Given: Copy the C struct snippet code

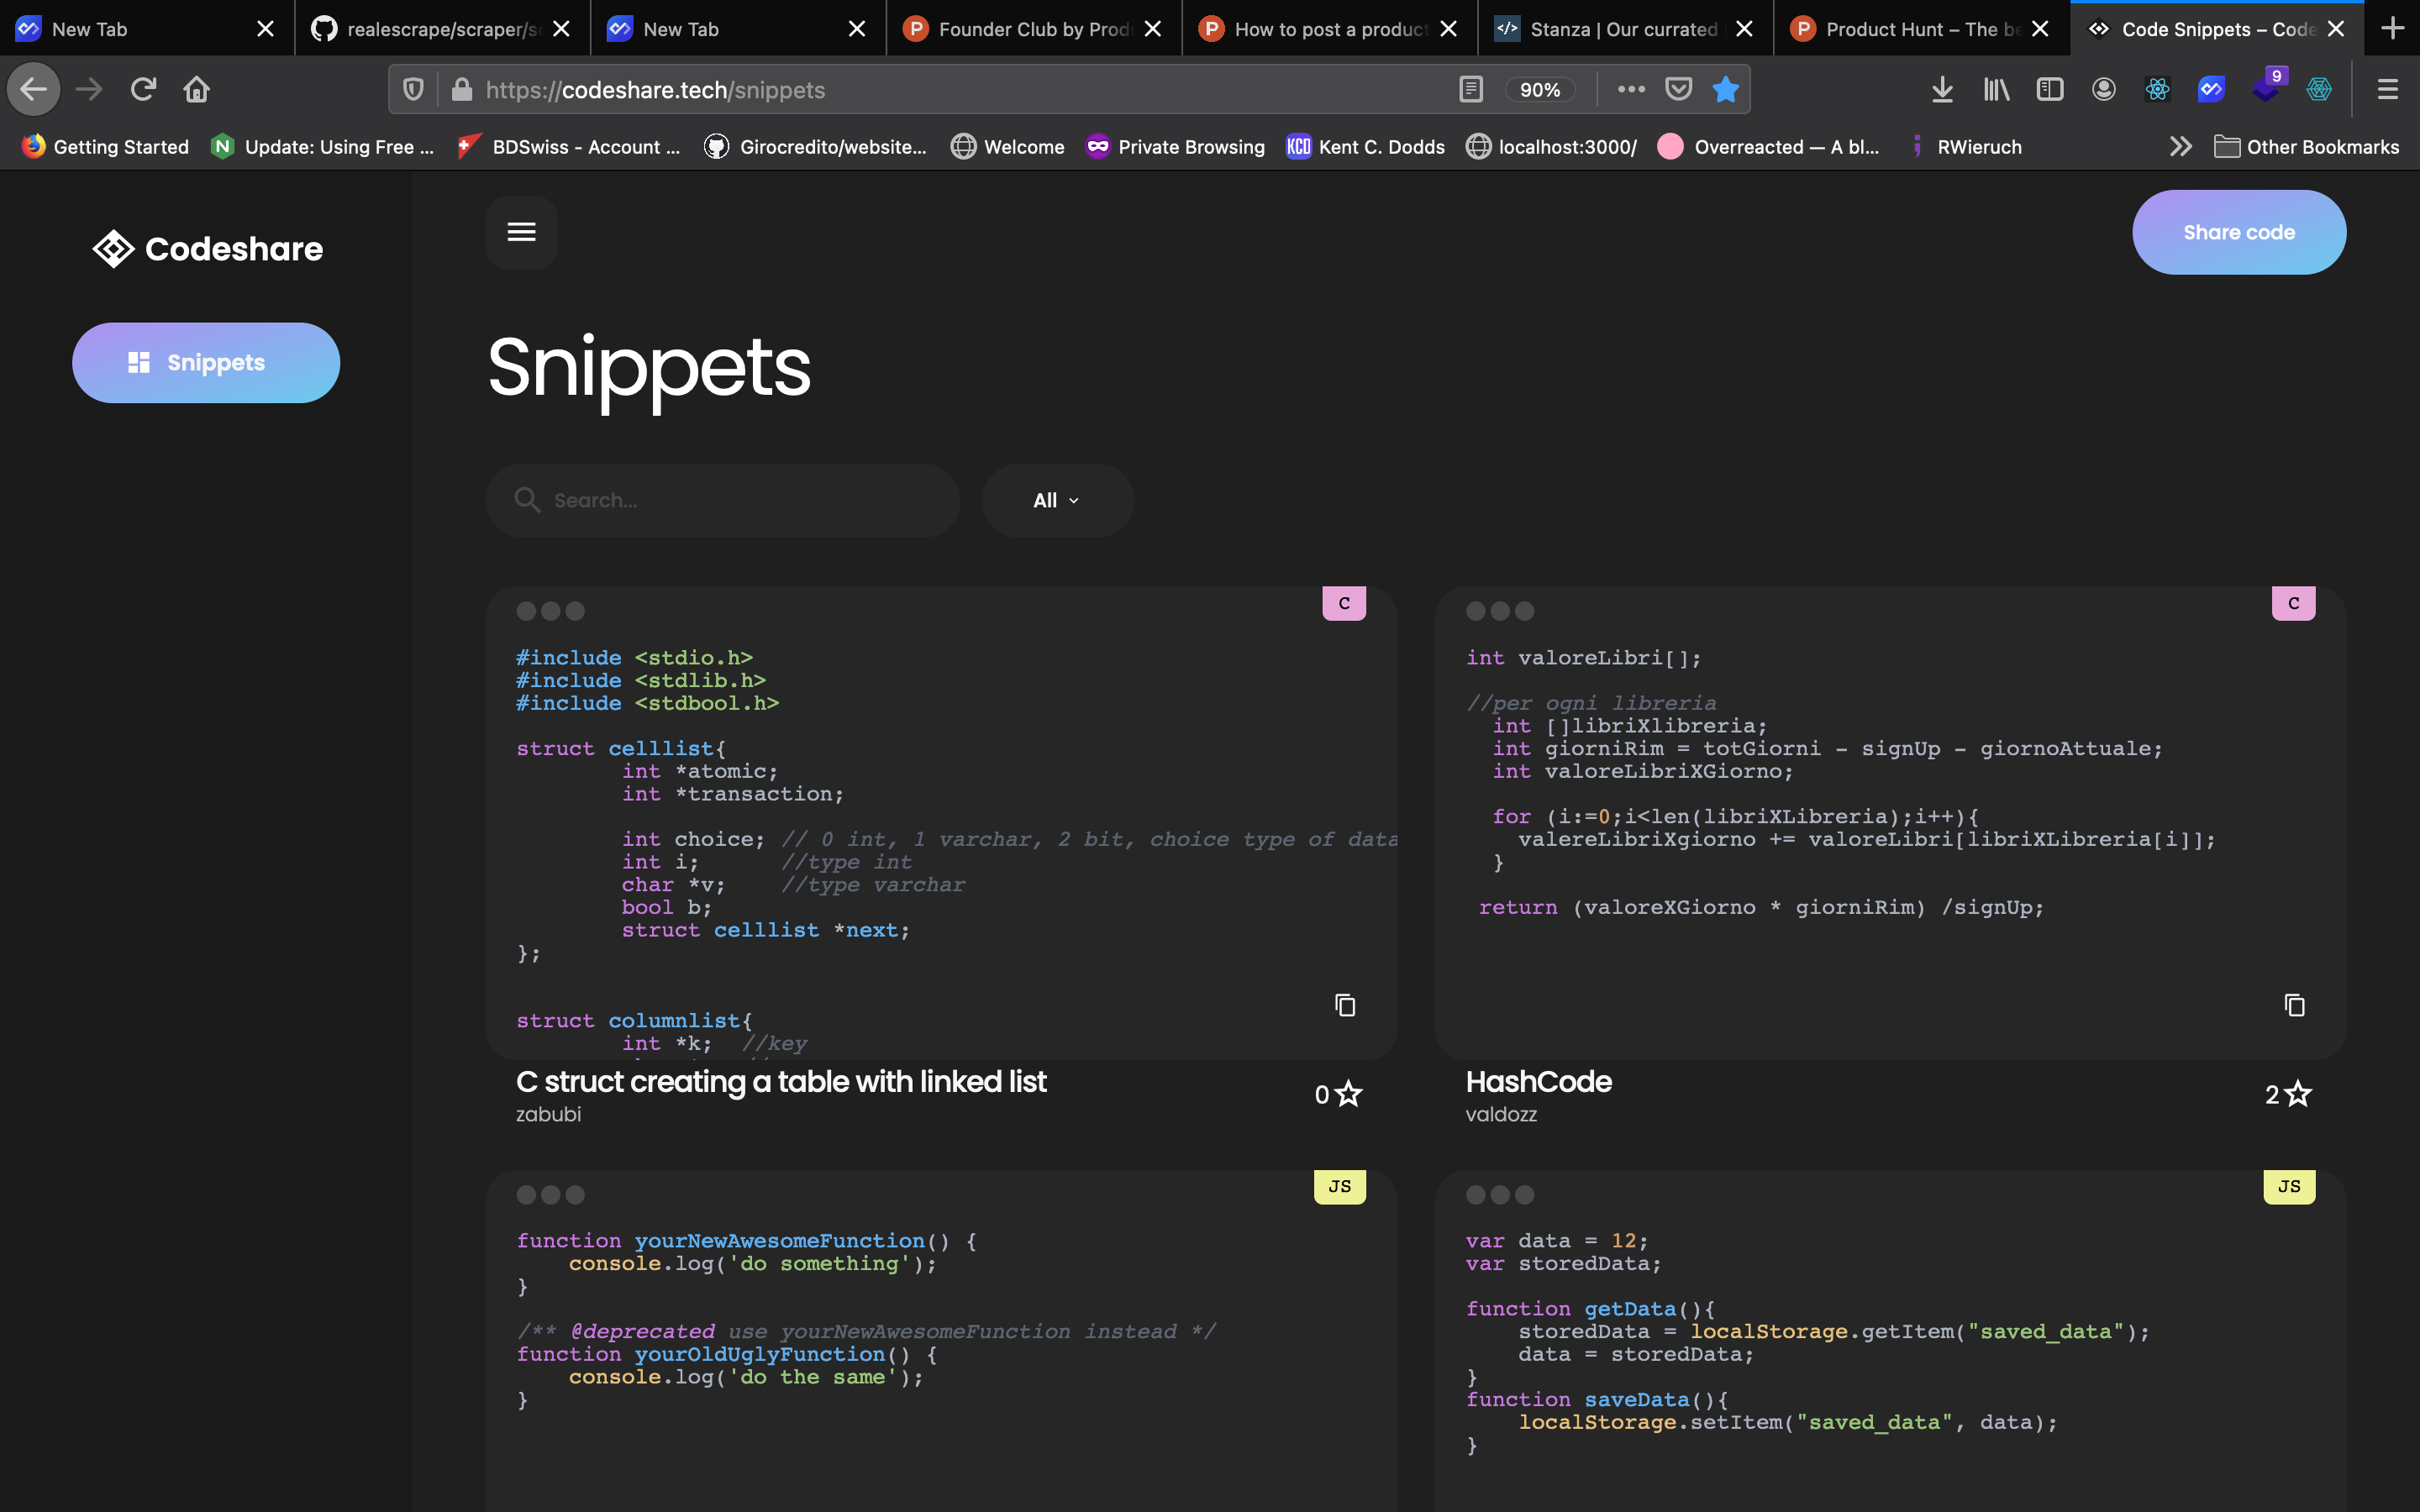Looking at the screenshot, I should coord(1345,1005).
